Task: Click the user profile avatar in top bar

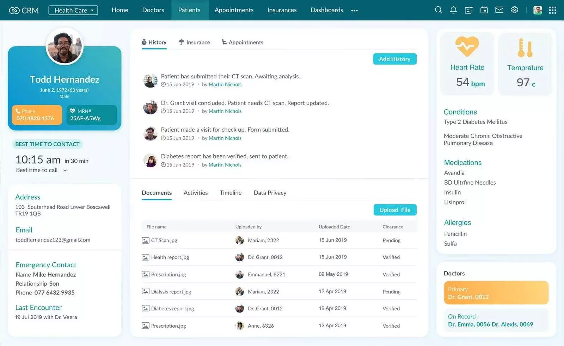Action: pos(538,10)
